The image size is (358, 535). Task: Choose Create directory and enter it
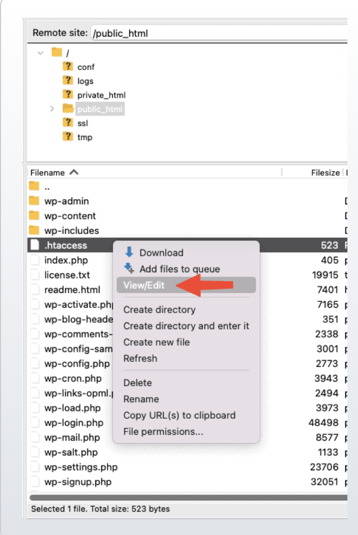(x=186, y=326)
